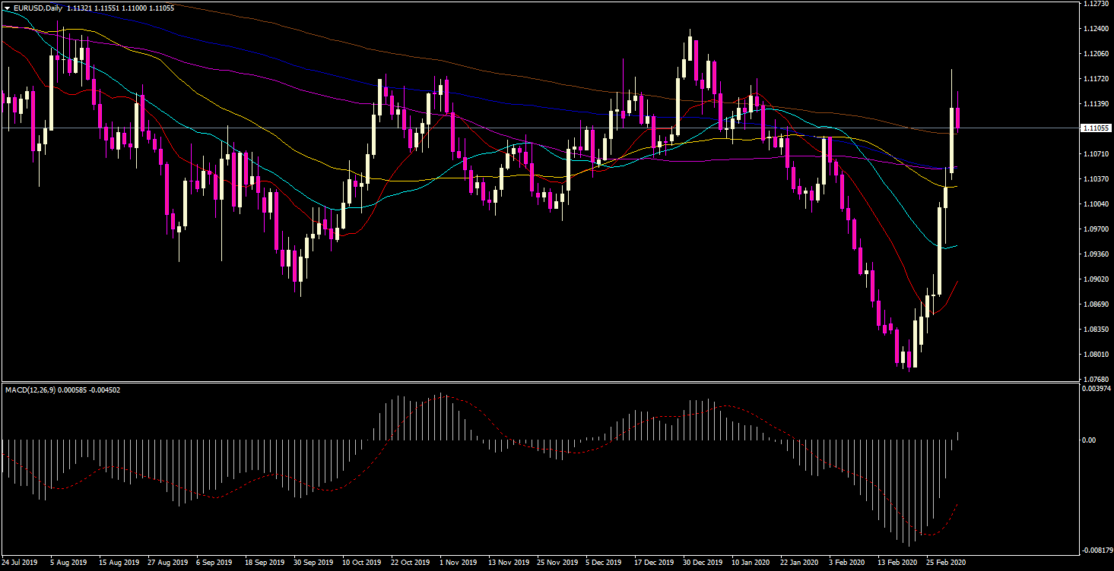Click the MACD scale value -0.008179
This screenshot has height=571, width=1114.
click(x=1097, y=550)
